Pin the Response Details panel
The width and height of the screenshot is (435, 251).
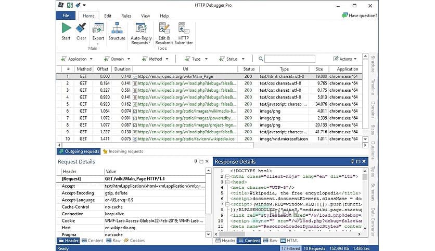(352, 162)
